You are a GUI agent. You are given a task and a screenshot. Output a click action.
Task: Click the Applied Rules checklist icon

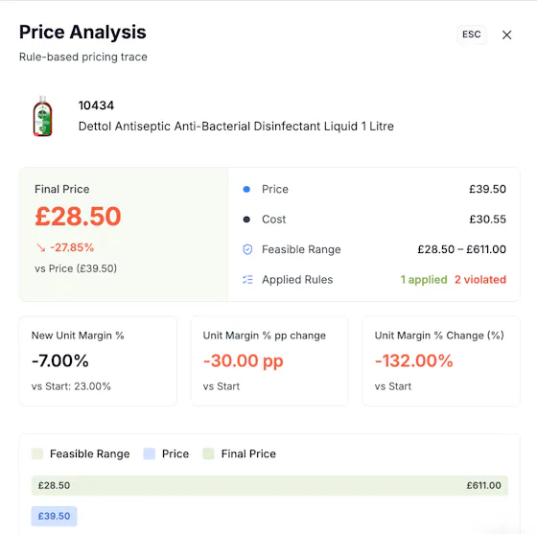247,280
